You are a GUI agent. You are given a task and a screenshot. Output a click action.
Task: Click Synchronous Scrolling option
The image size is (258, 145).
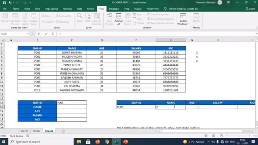[160, 19]
